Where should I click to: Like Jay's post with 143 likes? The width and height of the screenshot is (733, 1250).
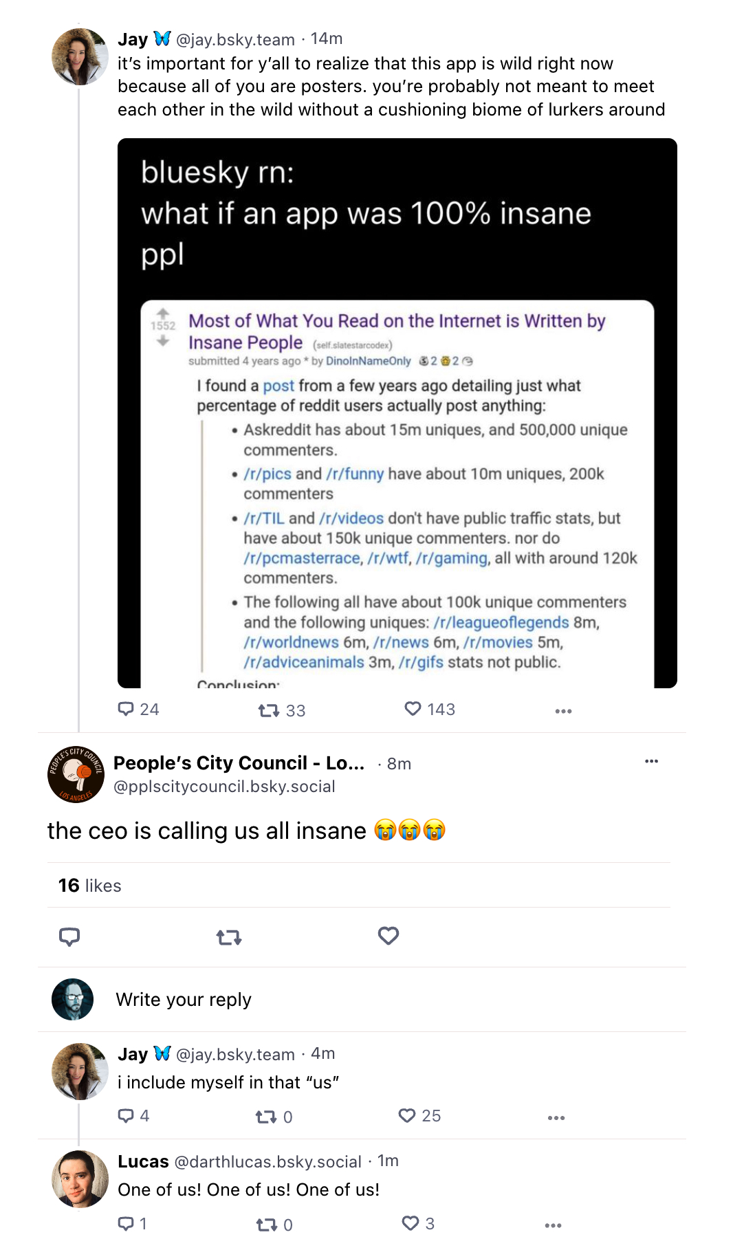(x=413, y=709)
